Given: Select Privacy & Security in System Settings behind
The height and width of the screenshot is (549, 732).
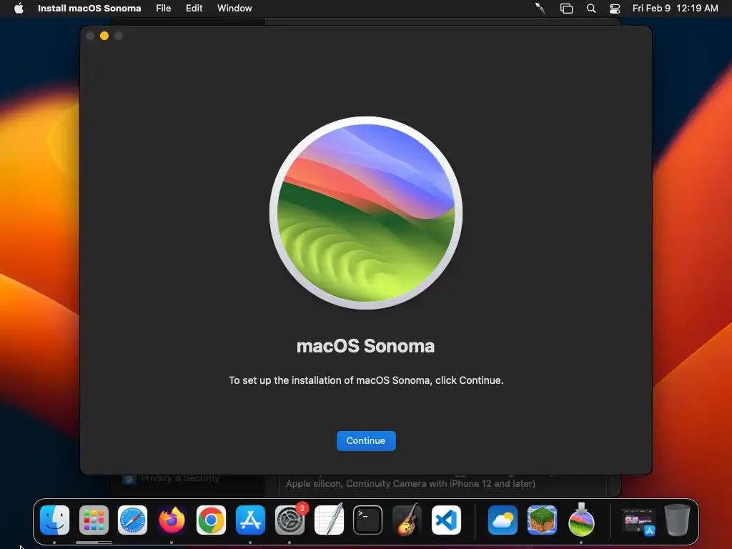Looking at the screenshot, I should click(x=180, y=478).
